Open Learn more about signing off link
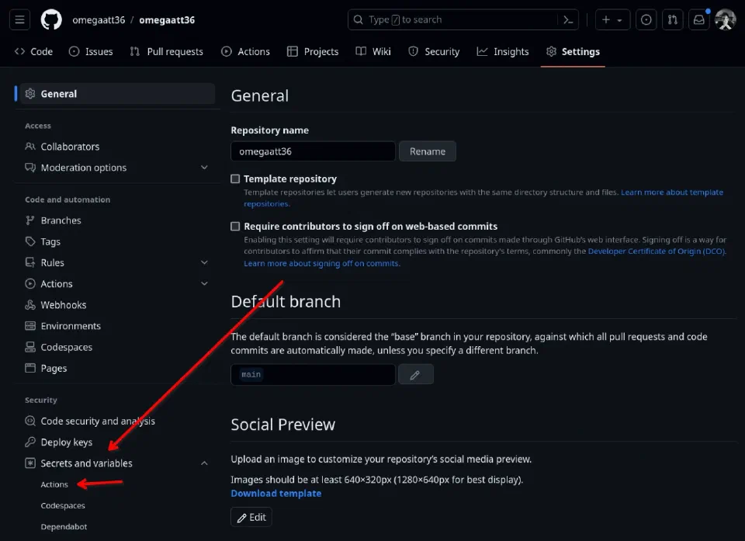Viewport: 745px width, 541px height. click(322, 263)
